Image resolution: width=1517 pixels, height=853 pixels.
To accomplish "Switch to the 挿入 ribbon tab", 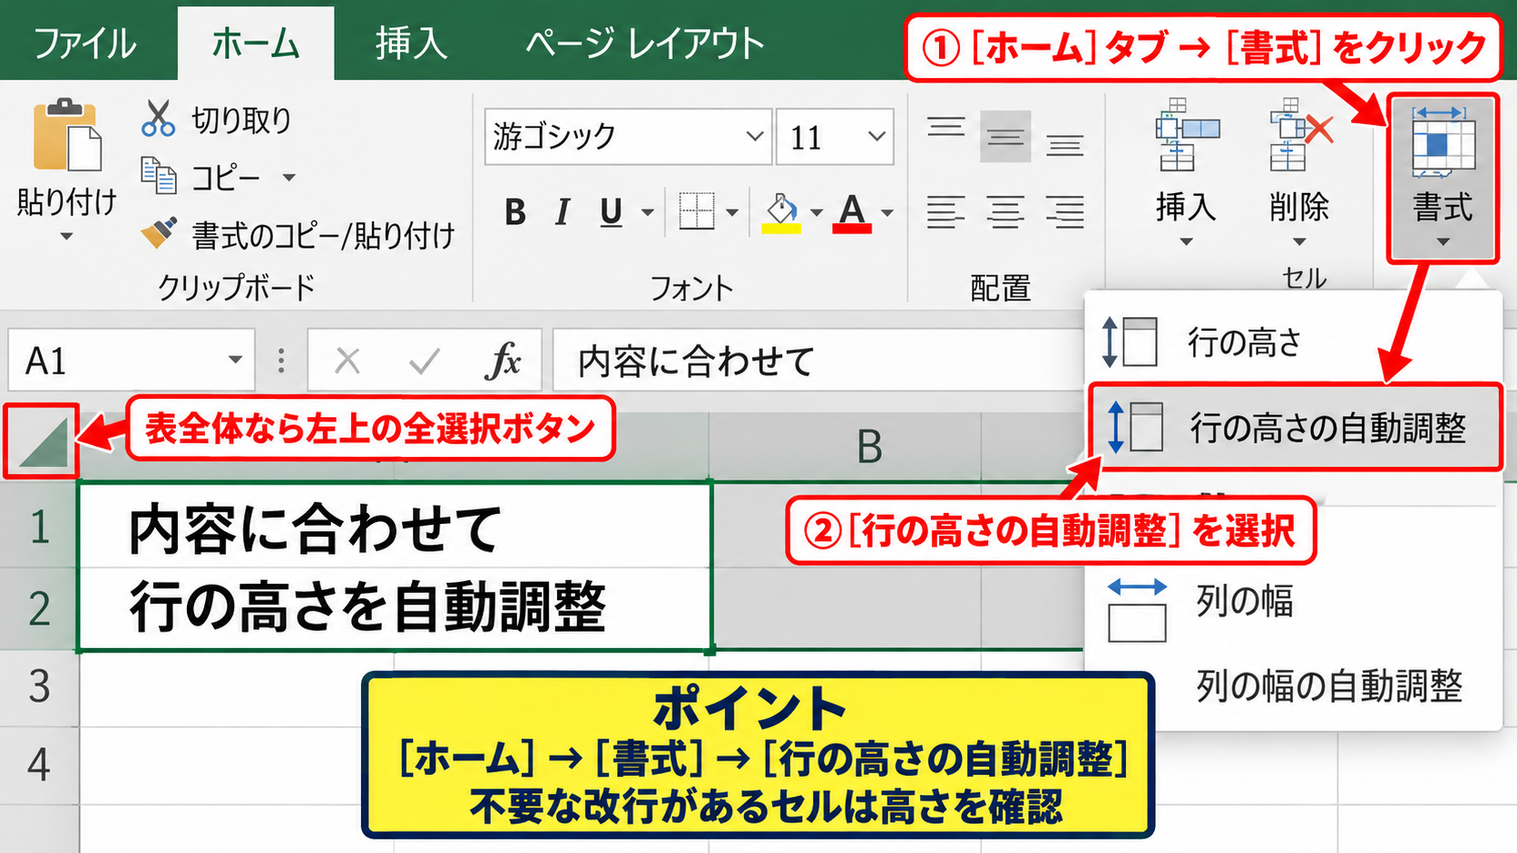I will (411, 43).
